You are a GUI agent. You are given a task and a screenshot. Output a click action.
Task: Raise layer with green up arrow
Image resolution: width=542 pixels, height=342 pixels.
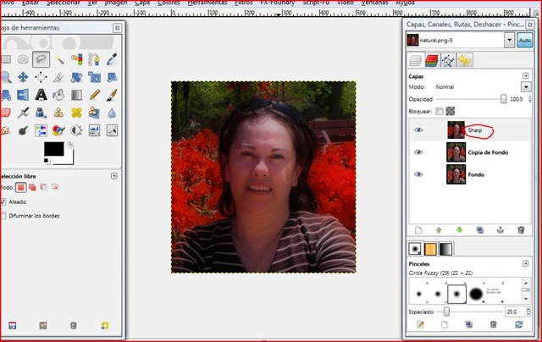(x=438, y=229)
